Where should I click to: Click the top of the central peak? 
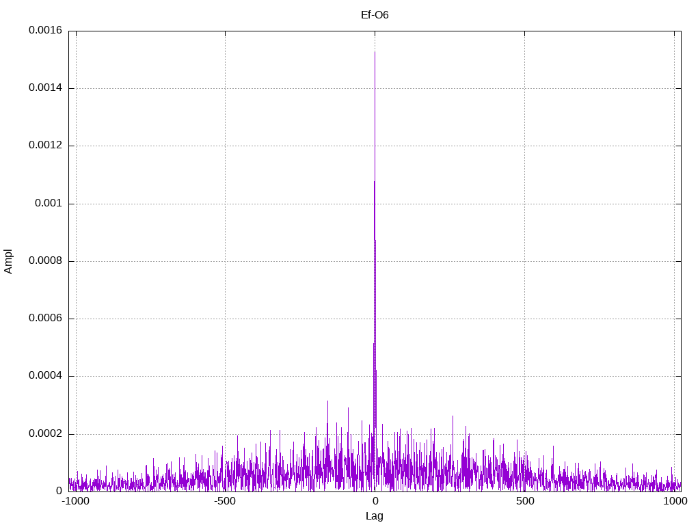point(375,52)
